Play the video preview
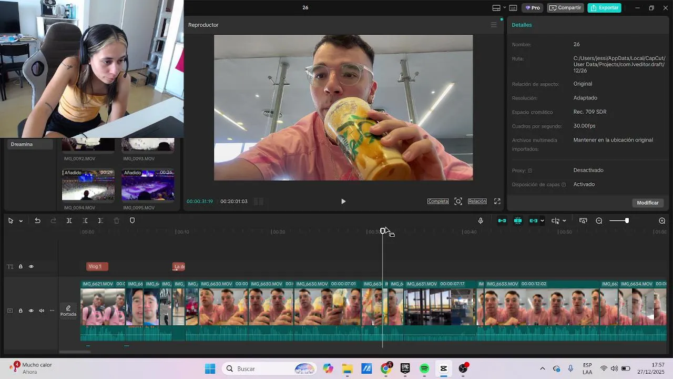The image size is (673, 379). tap(343, 201)
